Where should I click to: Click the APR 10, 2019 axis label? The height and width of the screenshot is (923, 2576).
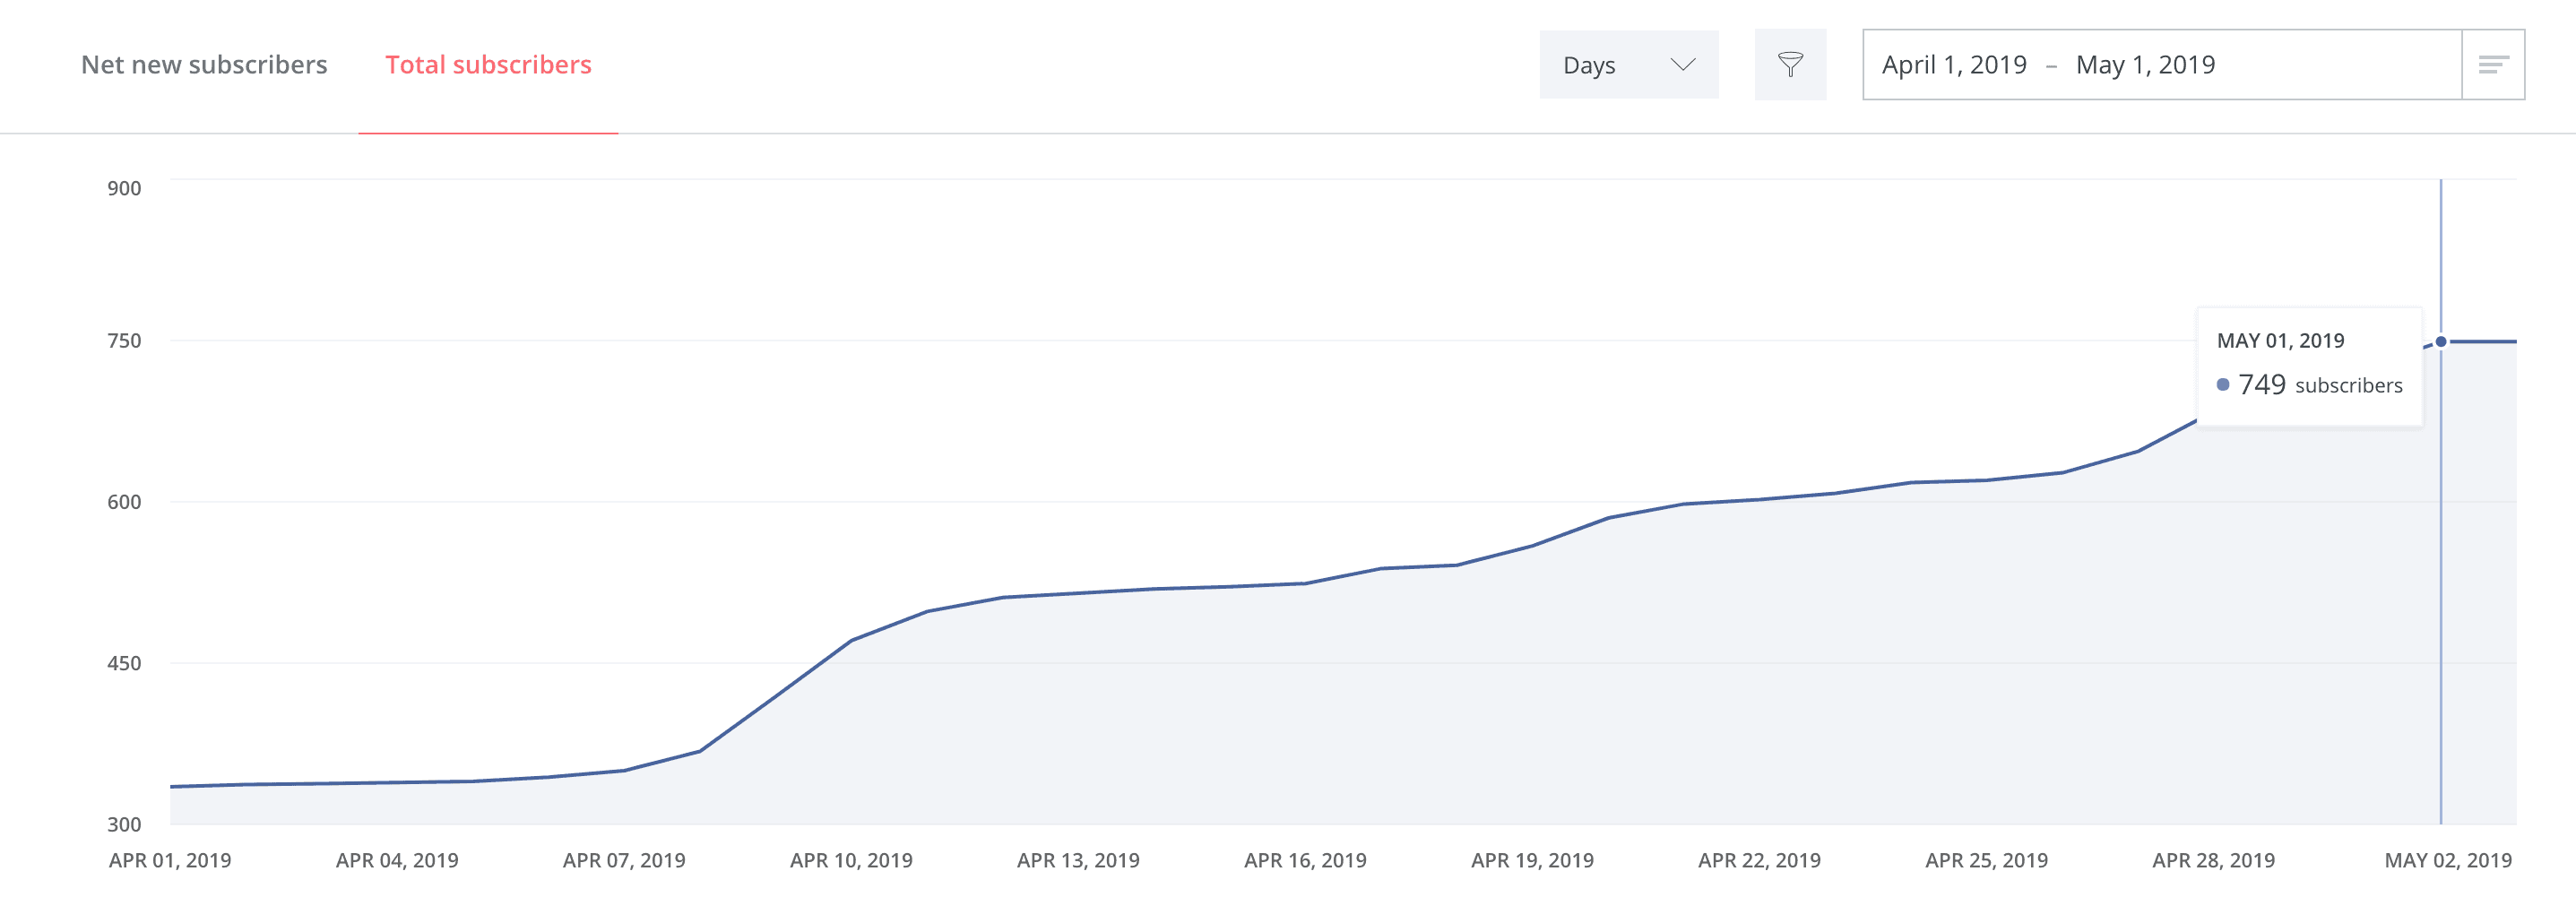tap(851, 860)
